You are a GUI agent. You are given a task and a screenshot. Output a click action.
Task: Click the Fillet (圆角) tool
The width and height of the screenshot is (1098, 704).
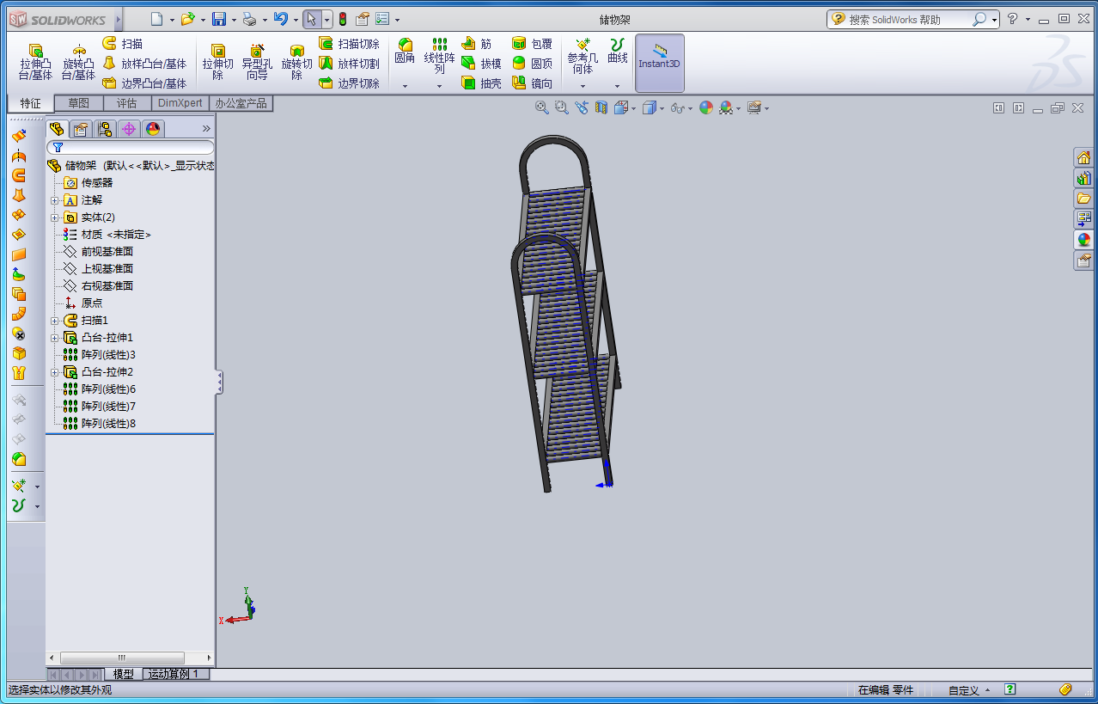pos(405,52)
